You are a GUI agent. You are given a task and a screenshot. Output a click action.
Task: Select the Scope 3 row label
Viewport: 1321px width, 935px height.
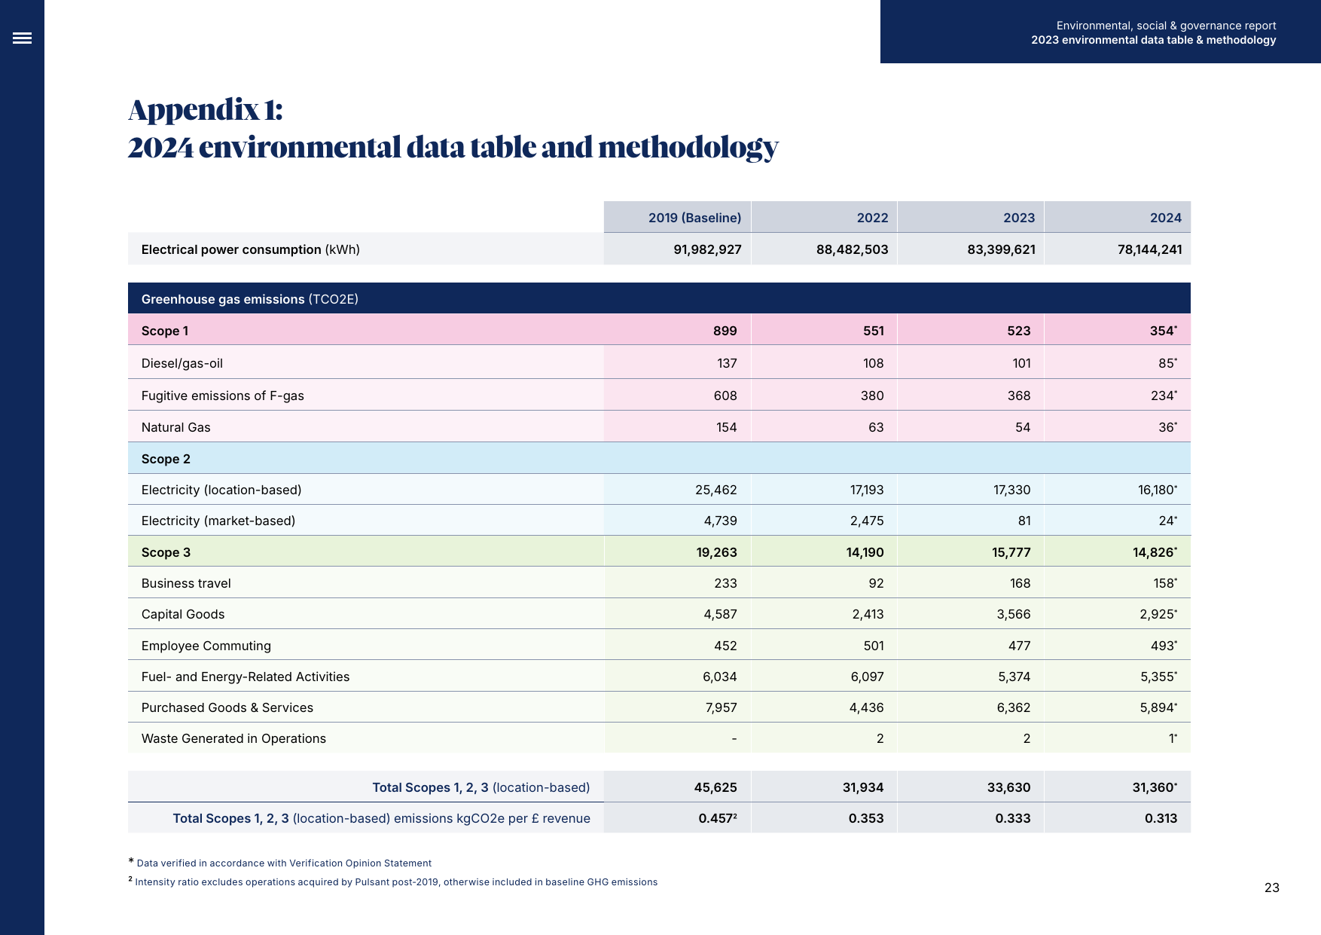point(166,552)
